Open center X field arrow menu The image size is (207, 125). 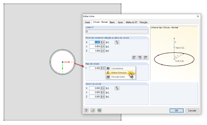(x=104, y=88)
